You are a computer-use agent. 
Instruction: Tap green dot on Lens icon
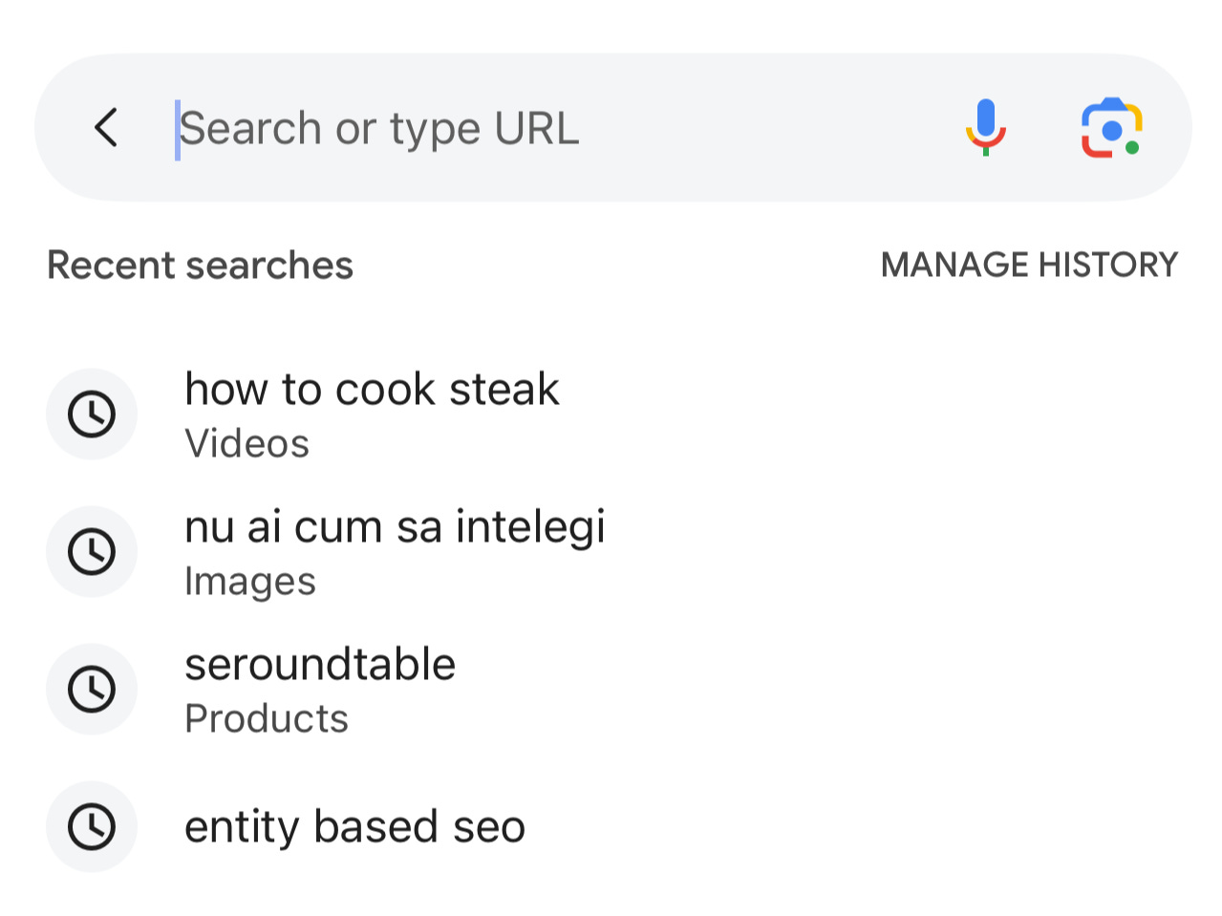tap(1132, 147)
